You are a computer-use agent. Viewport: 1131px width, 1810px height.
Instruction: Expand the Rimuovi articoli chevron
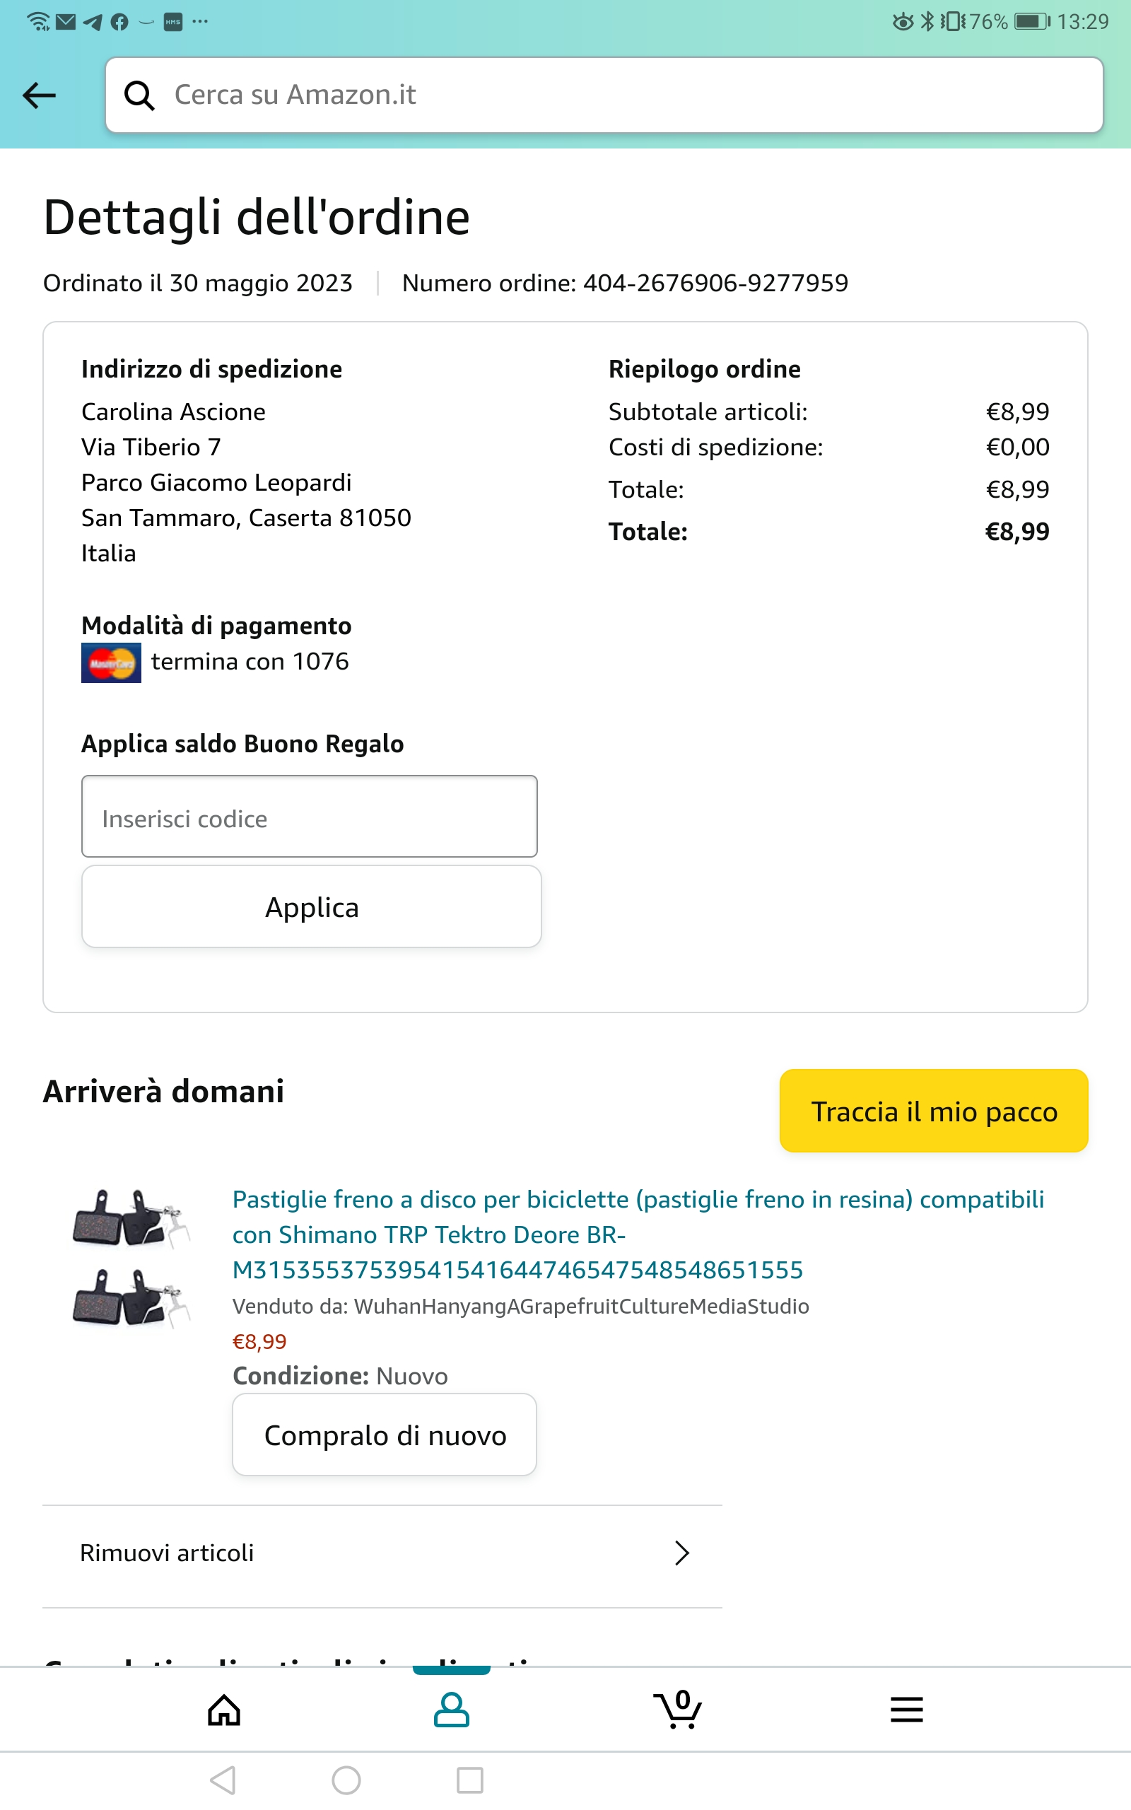pyautogui.click(x=681, y=1553)
